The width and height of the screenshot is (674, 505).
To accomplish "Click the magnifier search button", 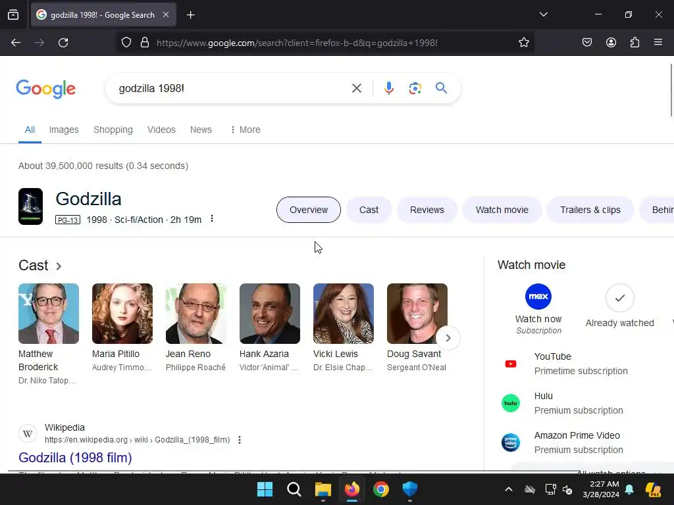I will pyautogui.click(x=441, y=88).
